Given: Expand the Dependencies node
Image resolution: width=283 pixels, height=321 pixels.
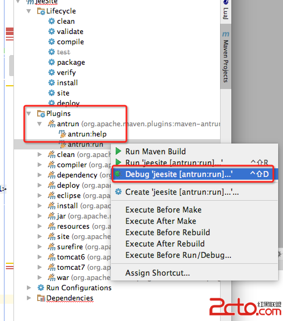Looking at the screenshot, I should click(29, 298).
